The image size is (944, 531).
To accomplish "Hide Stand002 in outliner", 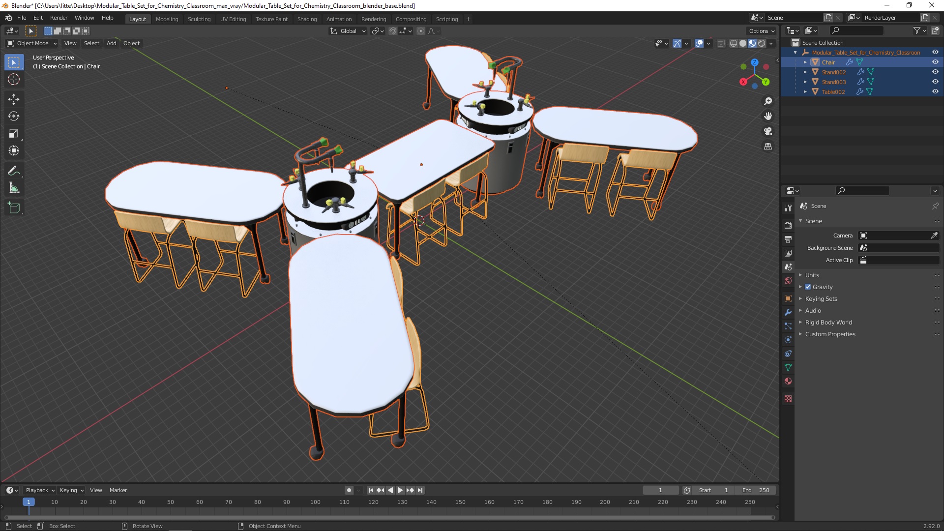I will tap(935, 72).
